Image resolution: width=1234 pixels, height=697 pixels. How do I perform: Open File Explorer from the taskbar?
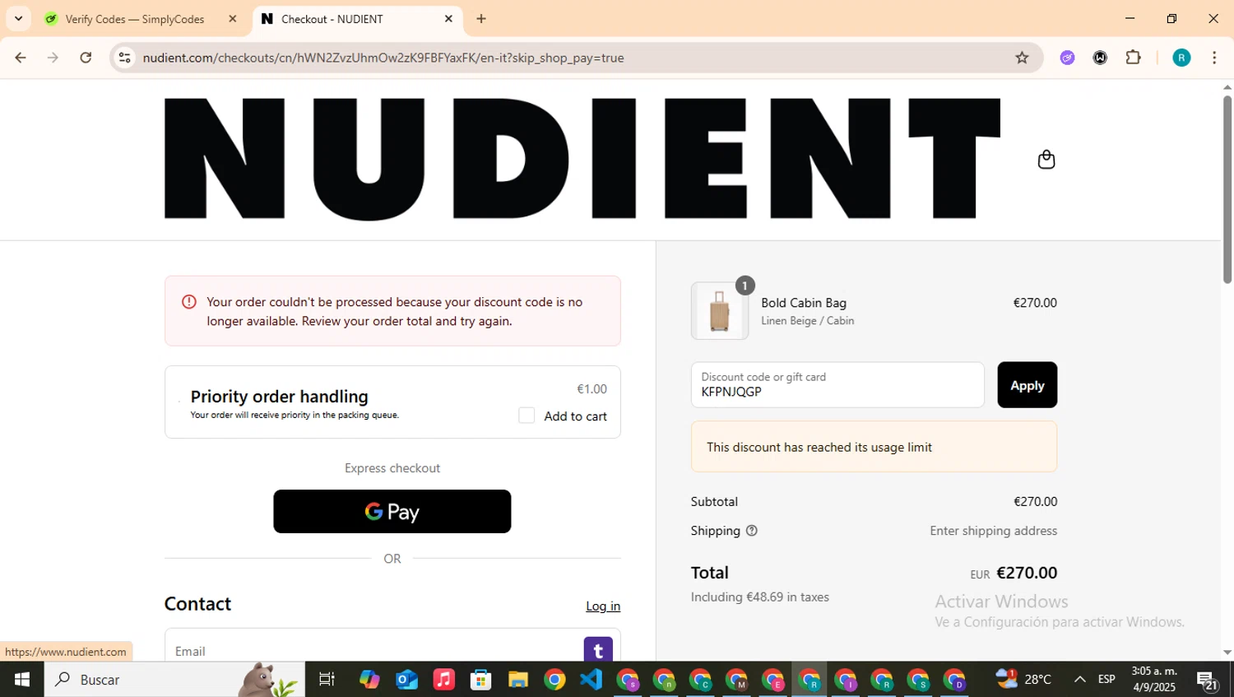[x=517, y=679]
